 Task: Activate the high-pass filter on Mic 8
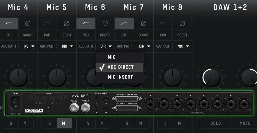163,23
